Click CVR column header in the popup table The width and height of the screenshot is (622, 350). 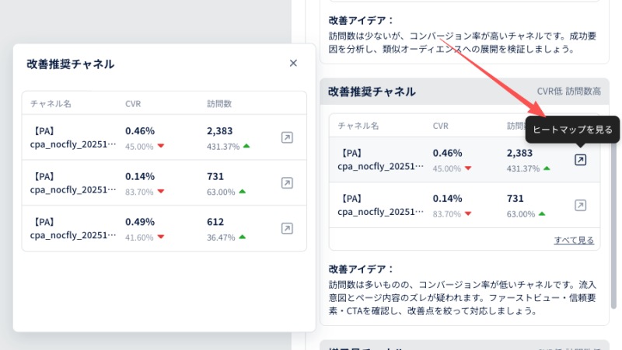(133, 103)
